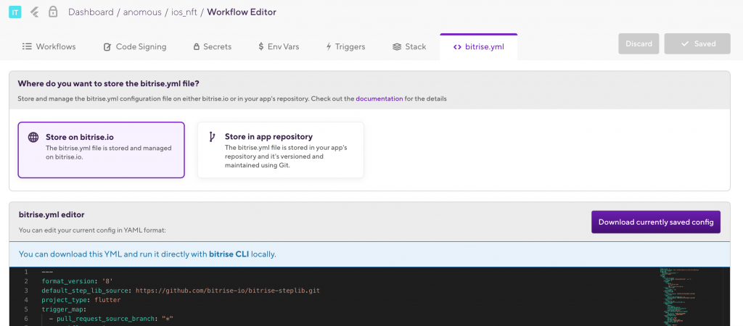Click the bitrise.yml code brackets icon

[x=457, y=47]
